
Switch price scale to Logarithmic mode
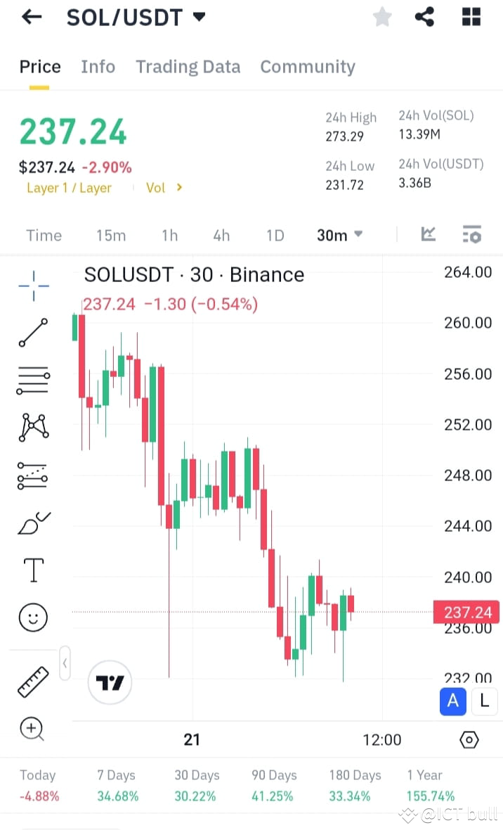click(x=484, y=701)
